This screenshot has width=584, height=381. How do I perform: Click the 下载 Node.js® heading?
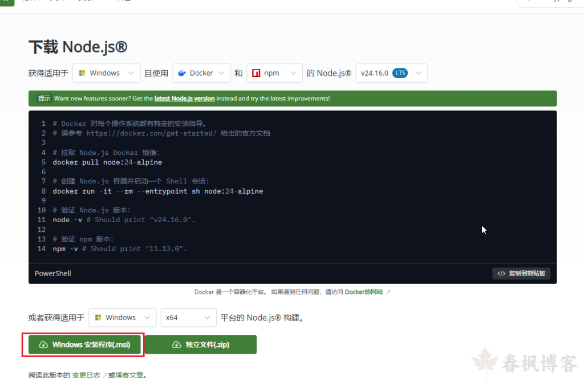tap(78, 47)
